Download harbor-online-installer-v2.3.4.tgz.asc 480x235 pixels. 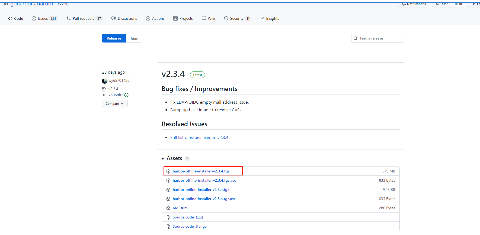204,199
